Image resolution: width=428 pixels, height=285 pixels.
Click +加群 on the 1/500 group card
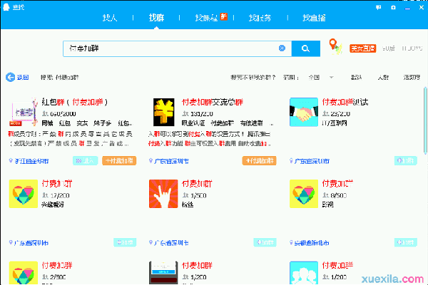(265, 242)
